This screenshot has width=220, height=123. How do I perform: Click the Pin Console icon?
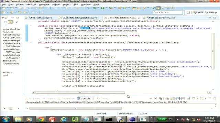pyautogui.click(x=189, y=98)
